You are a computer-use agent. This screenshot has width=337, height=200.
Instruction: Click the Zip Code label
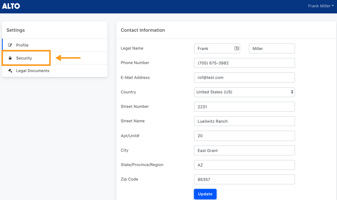(x=129, y=179)
